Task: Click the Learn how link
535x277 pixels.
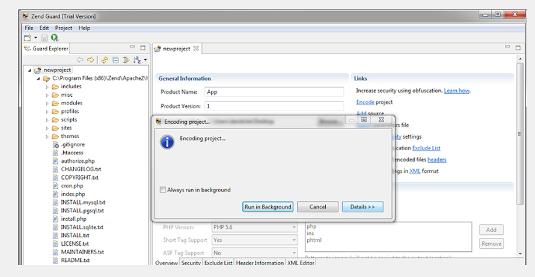Action: (456, 90)
